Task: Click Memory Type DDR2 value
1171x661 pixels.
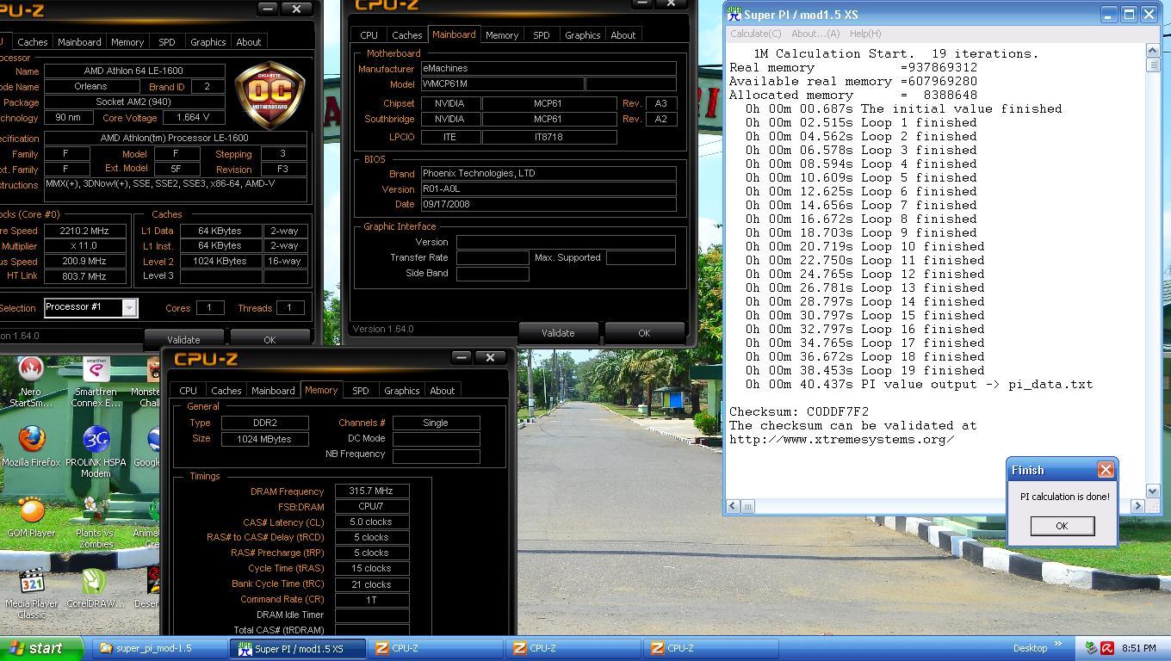Action: coord(264,423)
